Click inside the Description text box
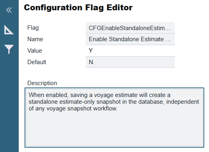The image size is (209, 152). coord(114,118)
